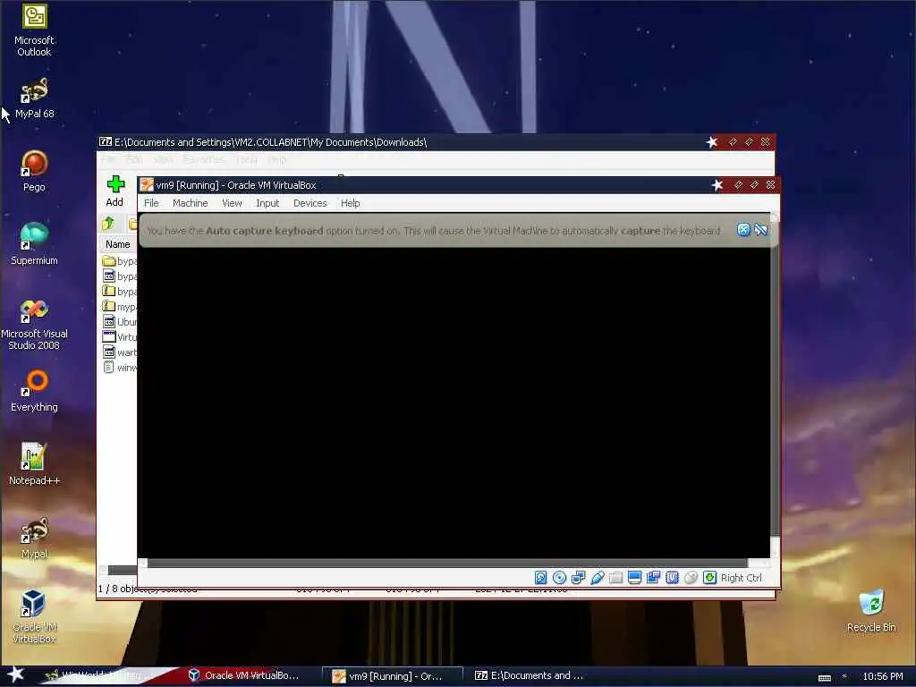Click the hard disk activity status icon
The height and width of the screenshot is (687, 916).
coord(540,578)
